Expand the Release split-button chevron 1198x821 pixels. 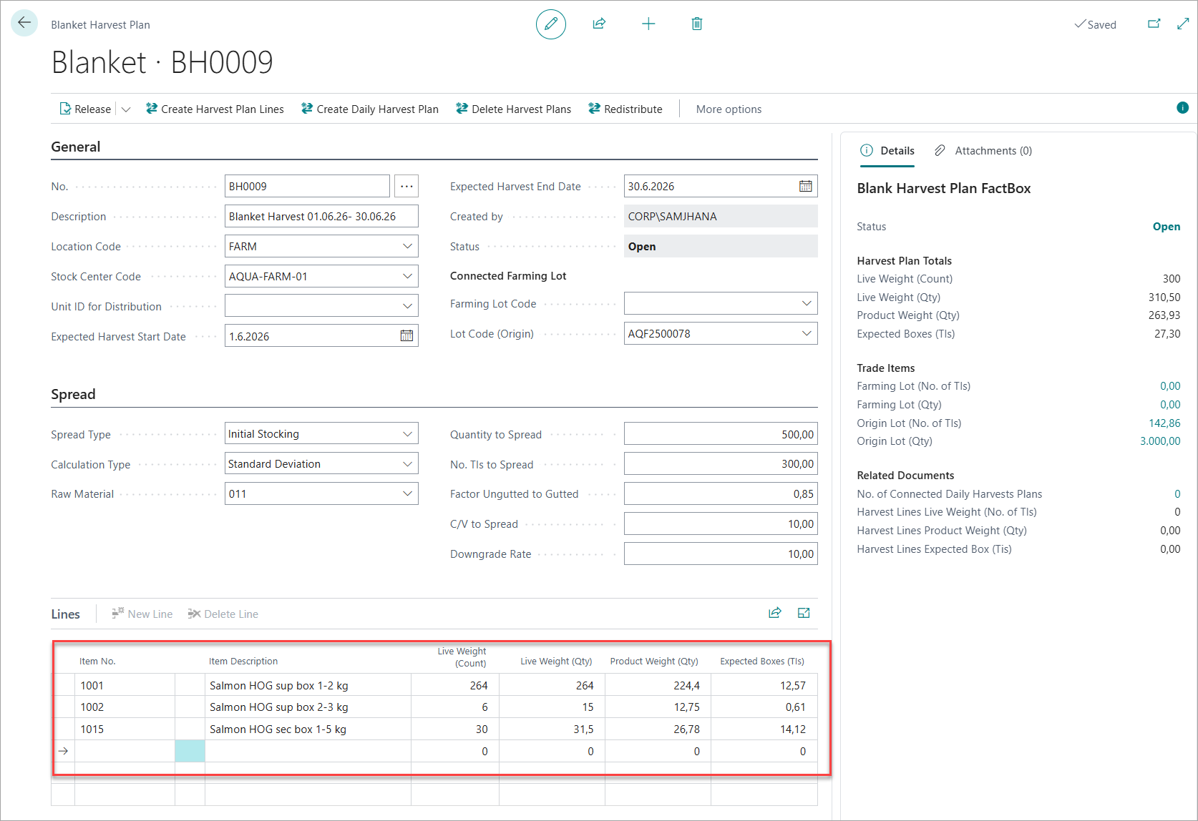[126, 109]
